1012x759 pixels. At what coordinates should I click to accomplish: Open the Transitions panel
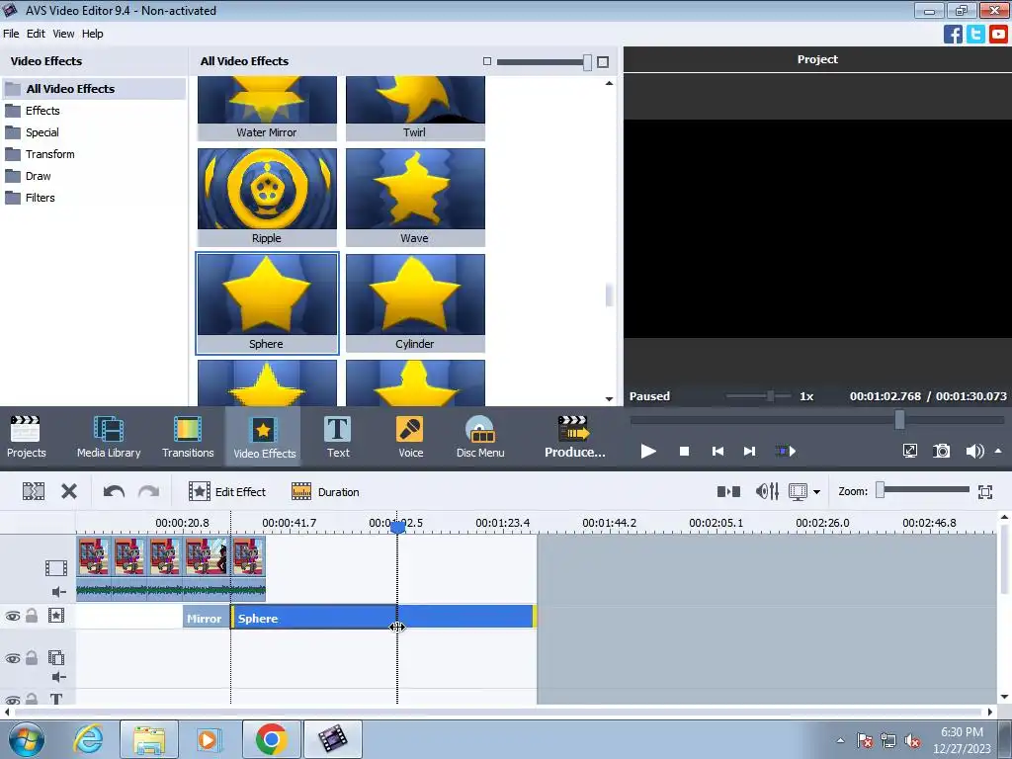coord(188,437)
